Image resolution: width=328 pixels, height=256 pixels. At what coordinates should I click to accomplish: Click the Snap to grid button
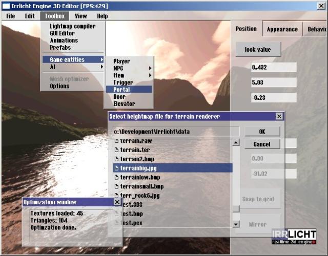click(x=258, y=199)
